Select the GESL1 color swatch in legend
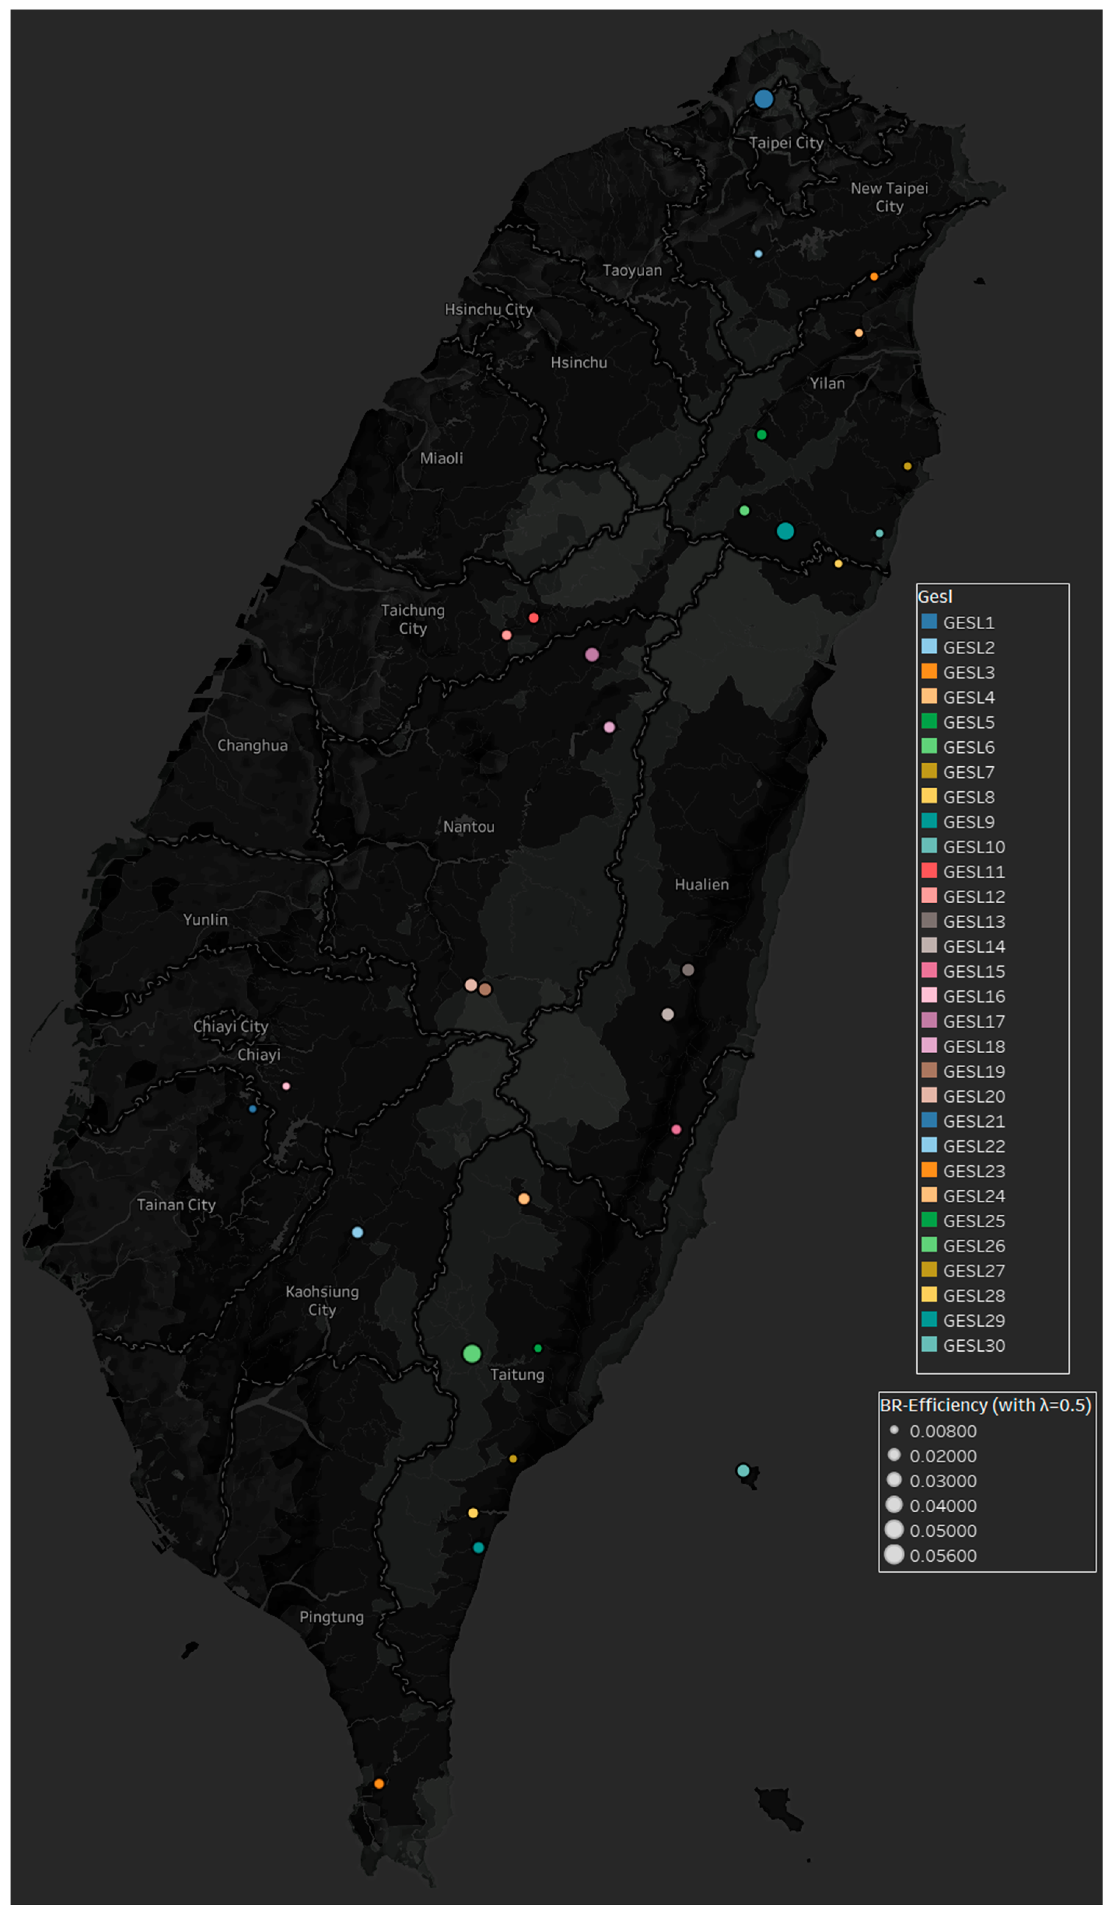The width and height of the screenshot is (1111, 1917). click(928, 621)
